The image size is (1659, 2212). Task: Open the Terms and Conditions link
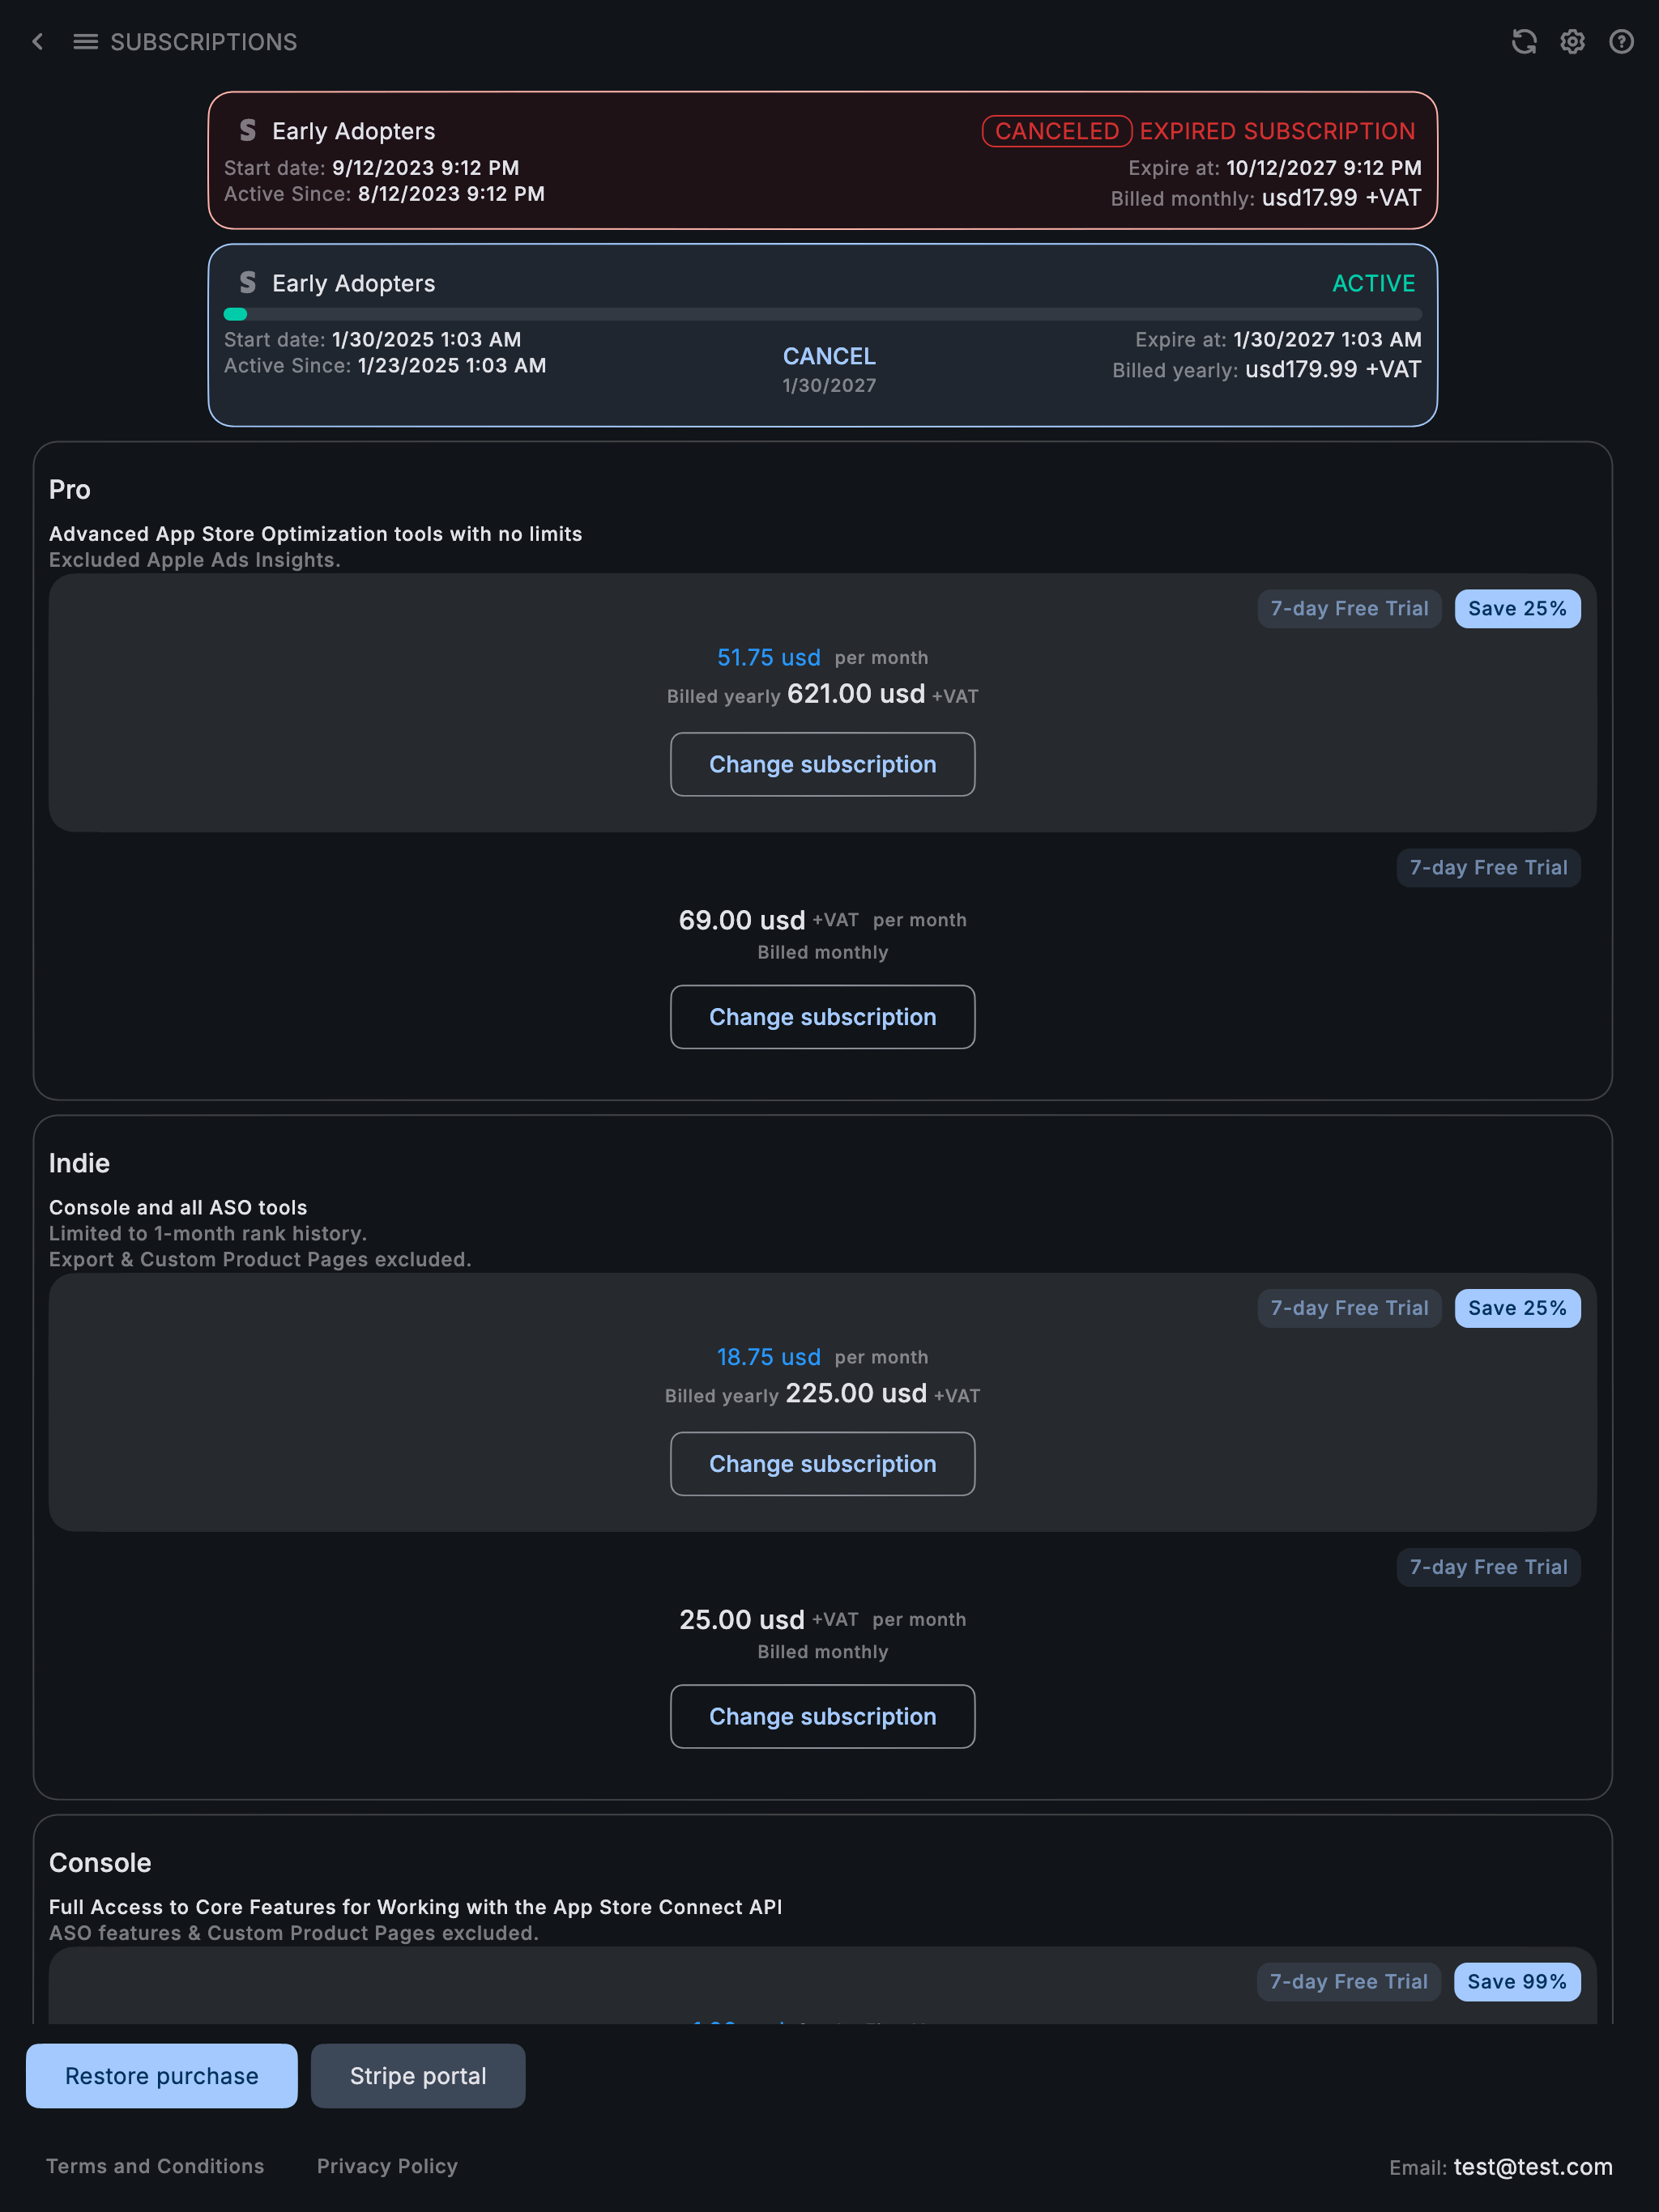tap(155, 2166)
